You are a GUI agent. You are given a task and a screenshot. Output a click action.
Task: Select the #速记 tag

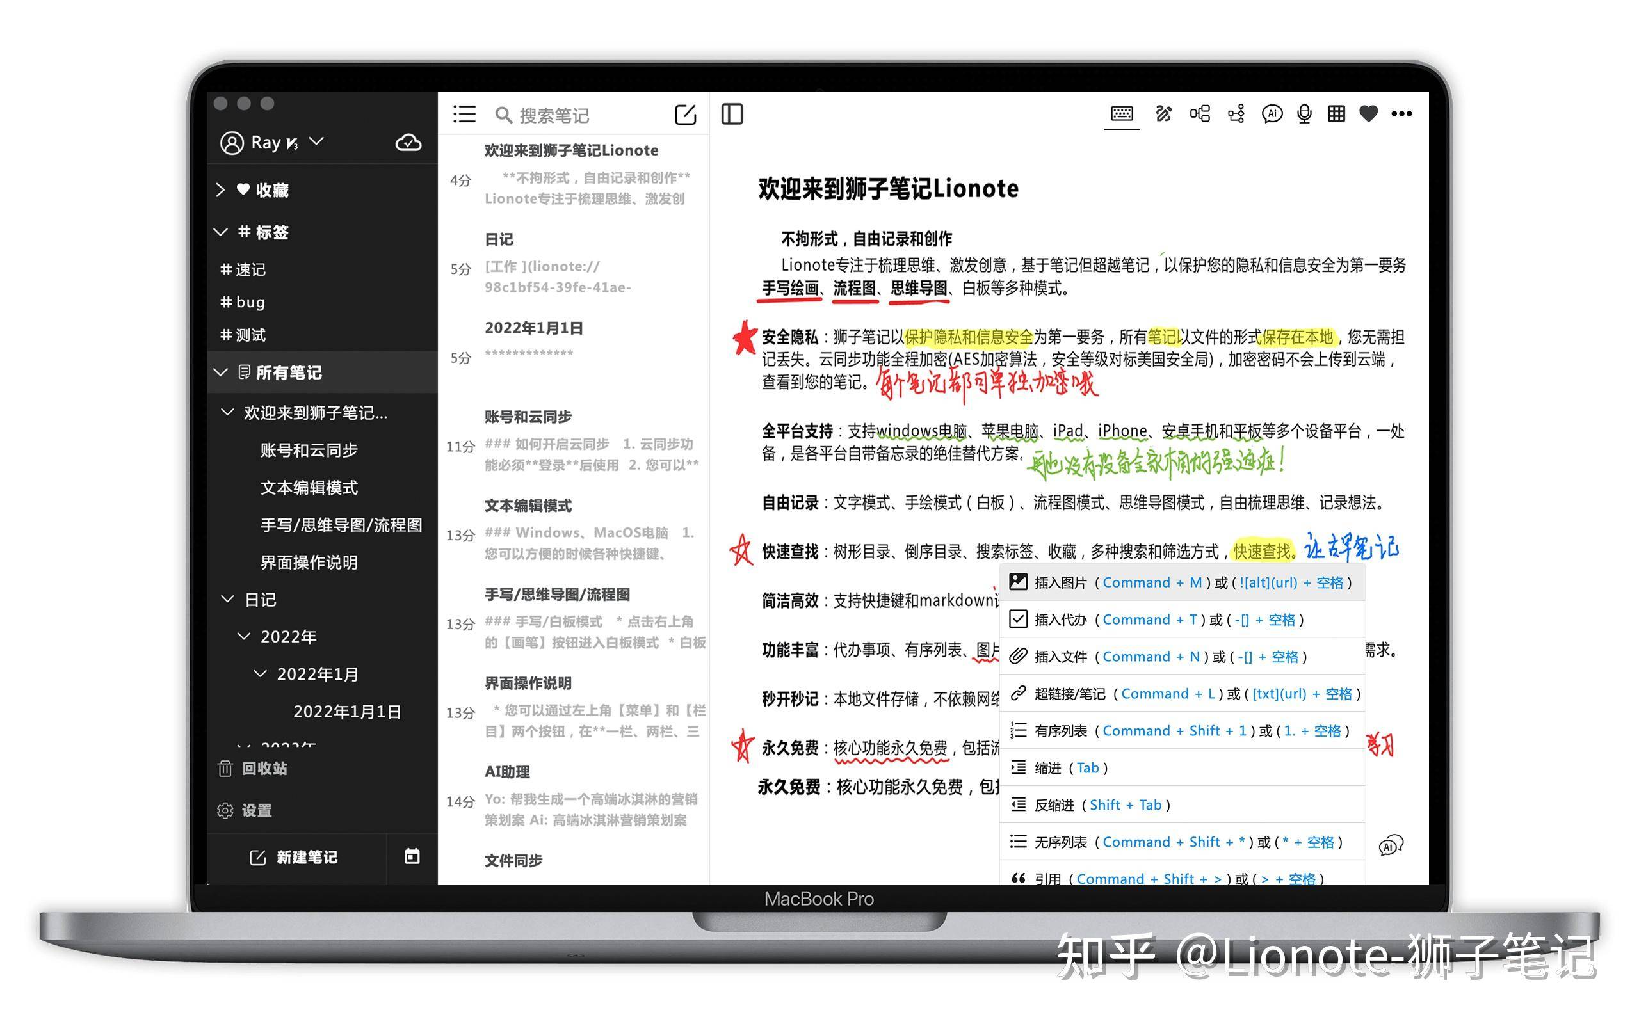pos(243,269)
